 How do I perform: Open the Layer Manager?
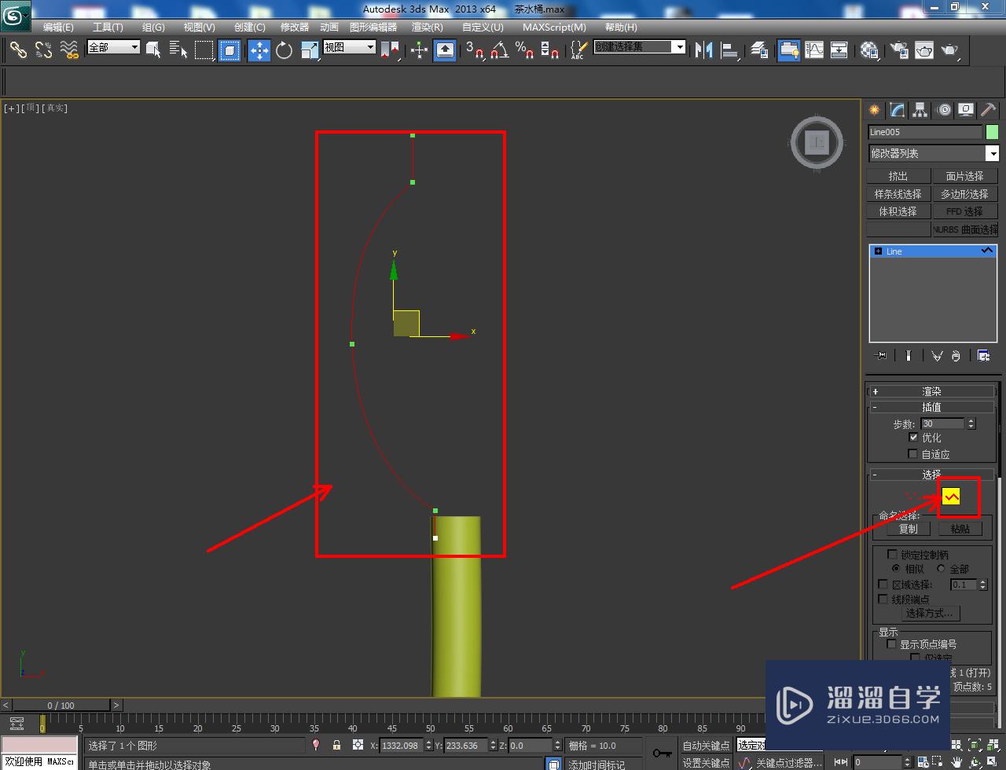(759, 49)
